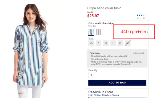Choose size L
The image size is (160, 98).
click(x=113, y=43)
